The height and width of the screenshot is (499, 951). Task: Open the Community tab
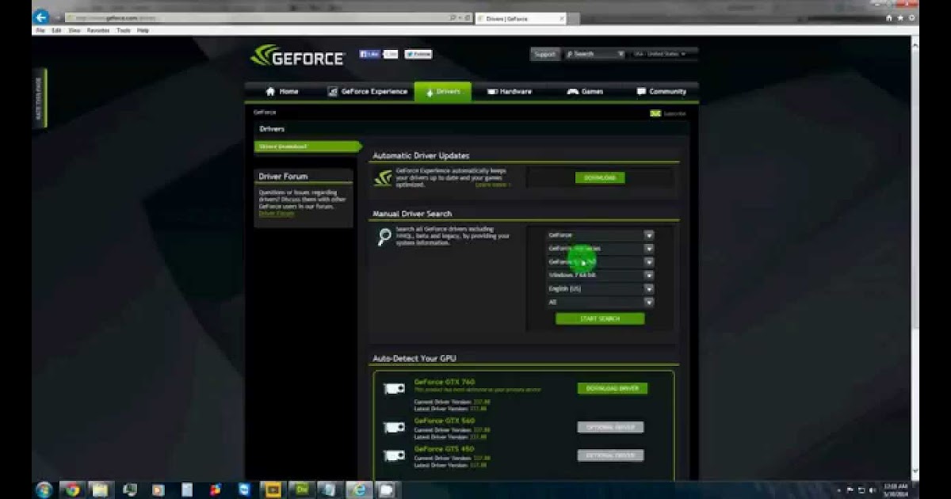(662, 92)
